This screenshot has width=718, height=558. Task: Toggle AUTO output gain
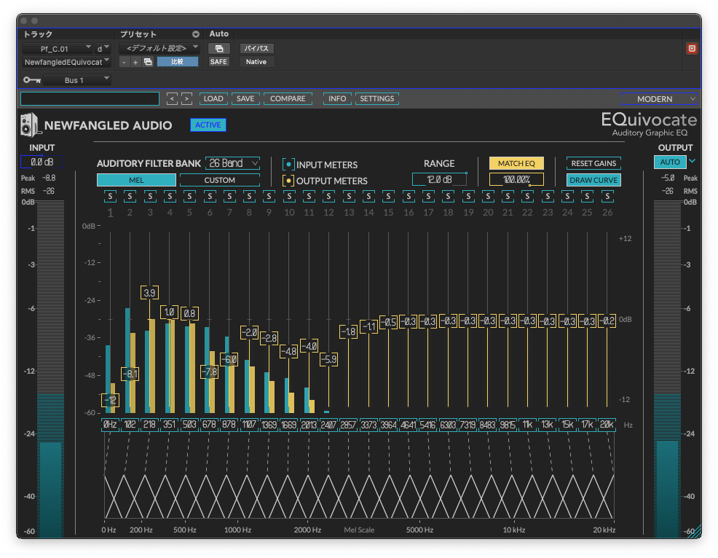click(x=670, y=162)
